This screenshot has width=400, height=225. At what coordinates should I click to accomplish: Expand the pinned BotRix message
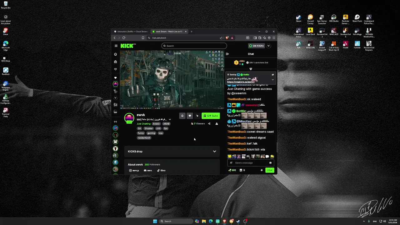[x=272, y=80]
